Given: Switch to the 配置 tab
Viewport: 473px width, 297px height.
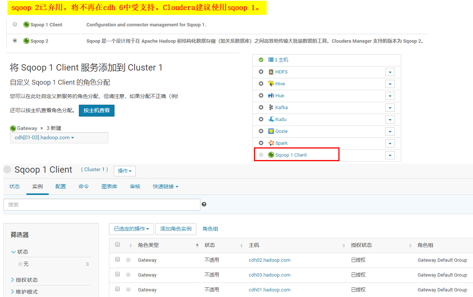Looking at the screenshot, I should point(61,186).
